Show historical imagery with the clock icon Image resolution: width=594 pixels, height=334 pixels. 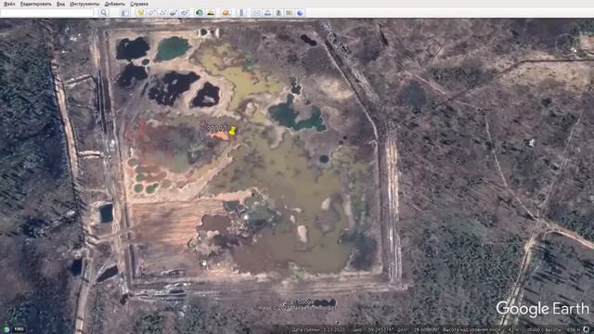pyautogui.click(x=200, y=12)
